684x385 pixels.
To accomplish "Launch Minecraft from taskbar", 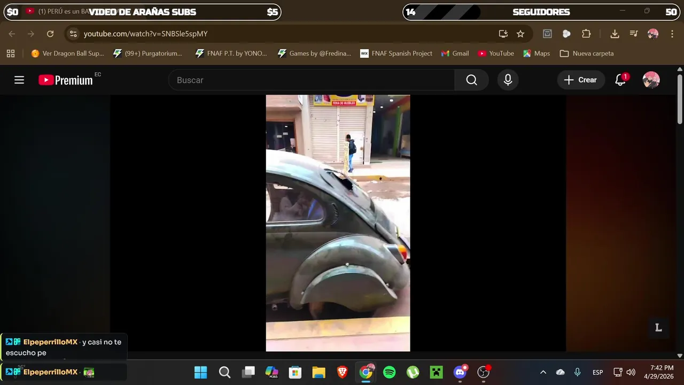I will point(437,372).
